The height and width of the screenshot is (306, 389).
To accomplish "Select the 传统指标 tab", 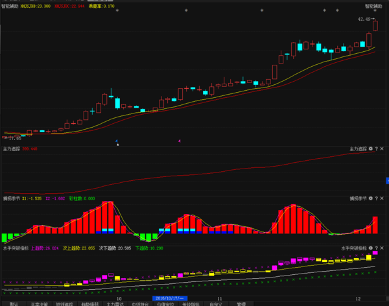I will pyautogui.click(x=191, y=304).
